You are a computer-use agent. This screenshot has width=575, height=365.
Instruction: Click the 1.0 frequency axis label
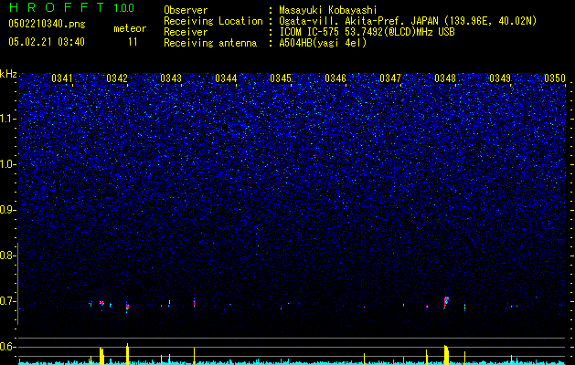point(7,164)
